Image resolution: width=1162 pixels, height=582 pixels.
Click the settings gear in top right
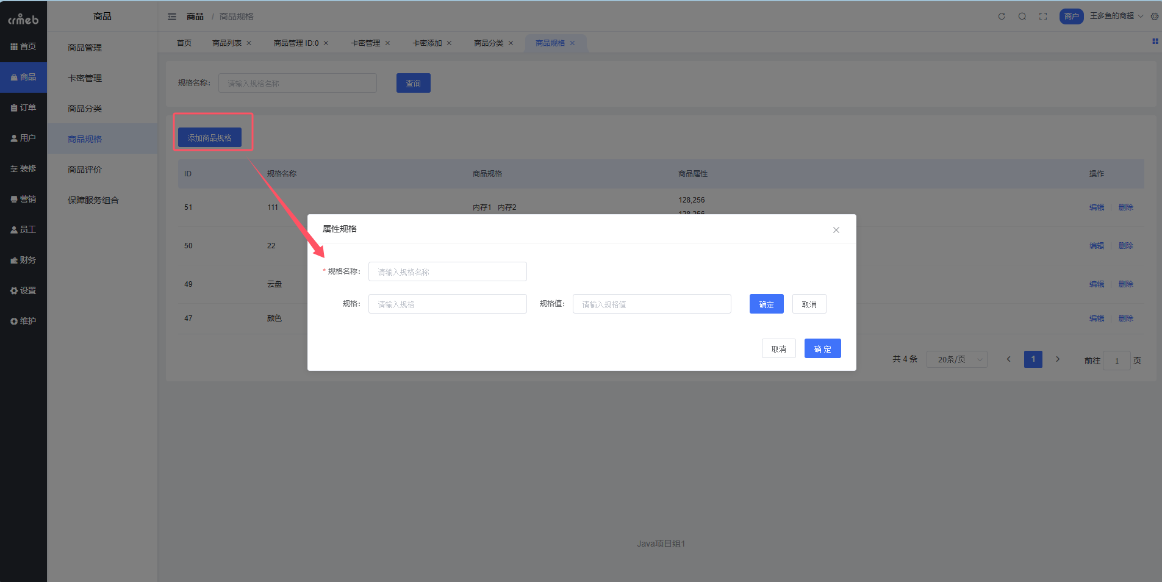1155,16
